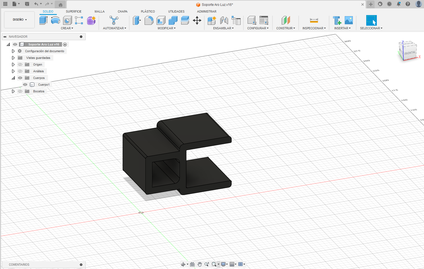Show the Origen folder

pos(20,64)
